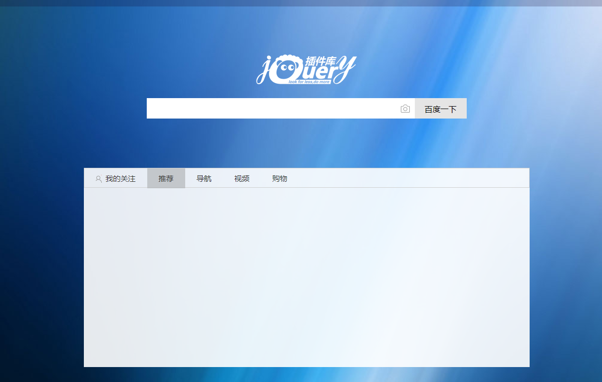Switch to the 推荐 tab
The height and width of the screenshot is (382, 602).
166,178
